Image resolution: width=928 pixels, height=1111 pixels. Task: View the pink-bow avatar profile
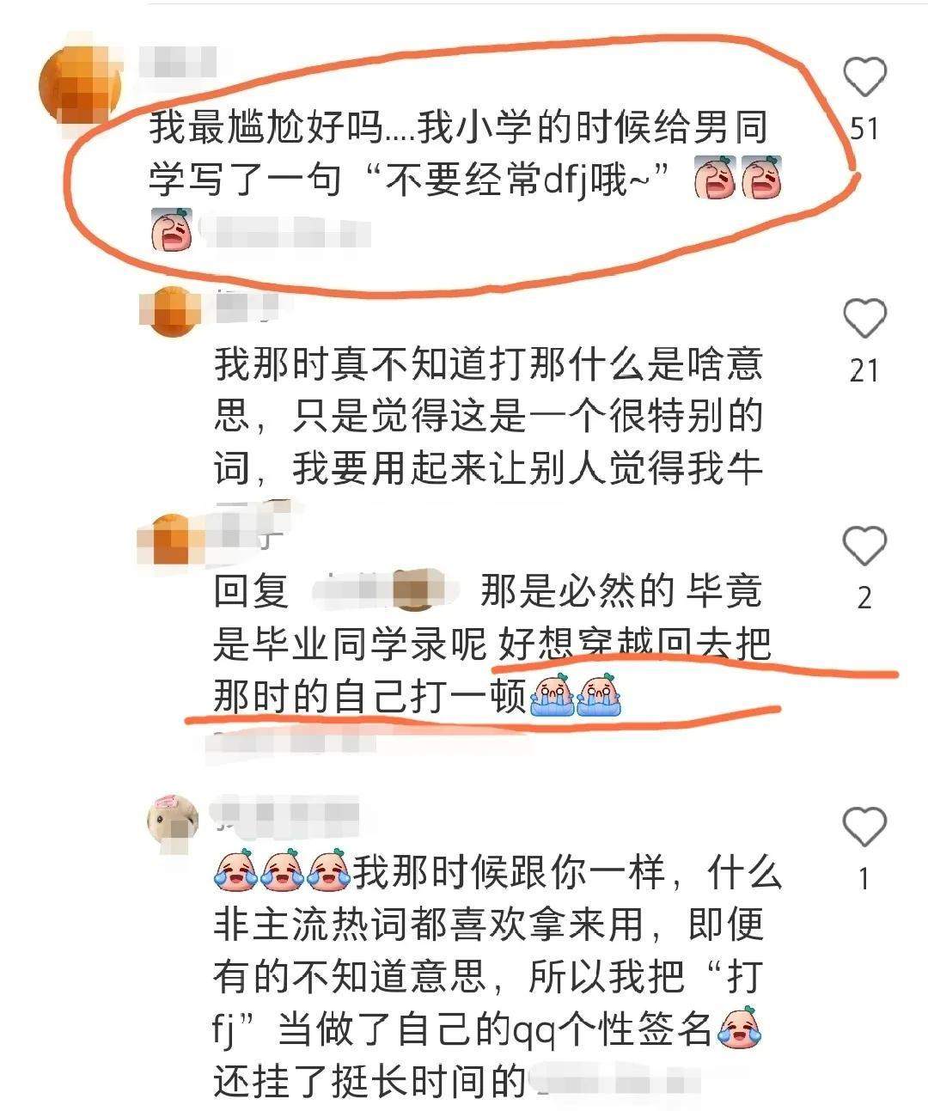click(173, 822)
